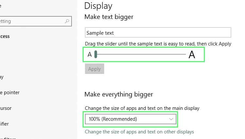This screenshot has width=245, height=139.
Task: Click the search magnifier icon
Action: coord(67,21)
